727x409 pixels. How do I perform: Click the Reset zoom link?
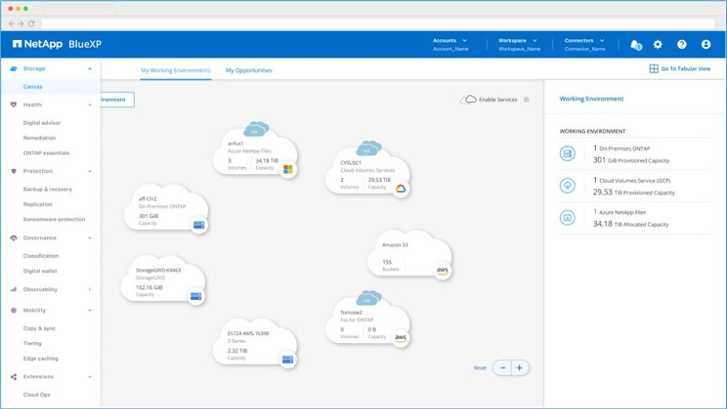tap(480, 367)
